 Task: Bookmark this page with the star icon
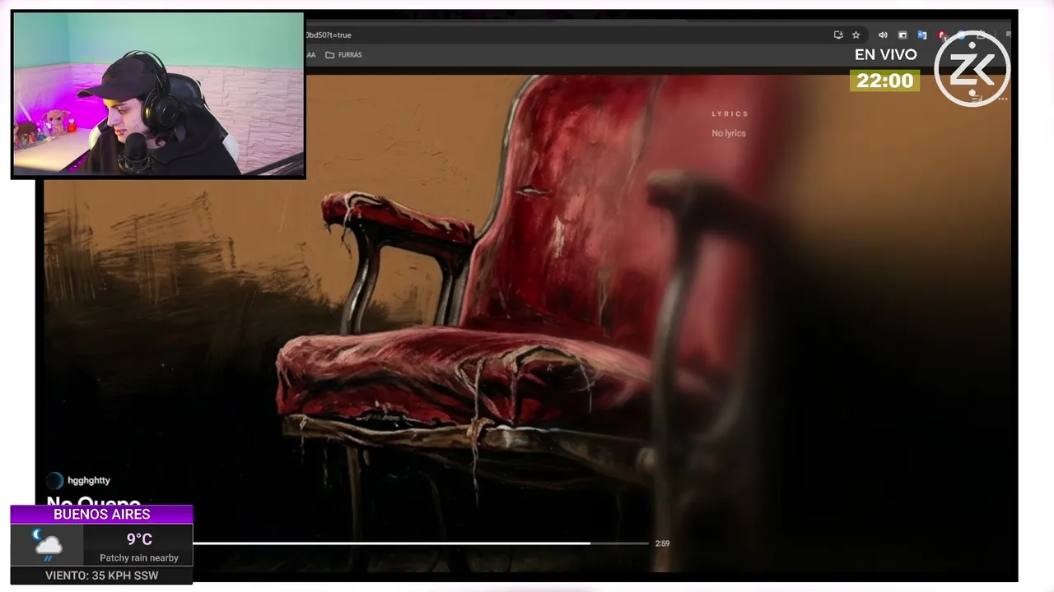[856, 35]
